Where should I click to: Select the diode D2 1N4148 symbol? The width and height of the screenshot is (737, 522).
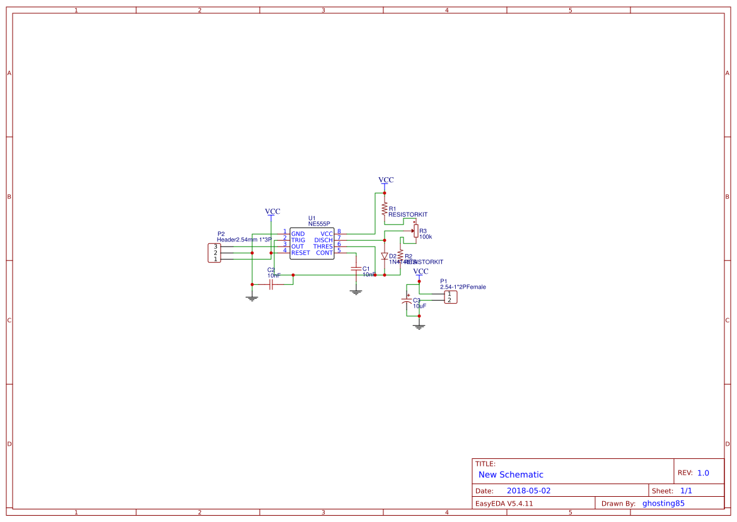(x=385, y=256)
